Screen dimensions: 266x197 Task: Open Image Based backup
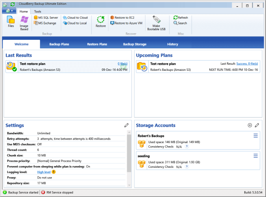[24, 22]
